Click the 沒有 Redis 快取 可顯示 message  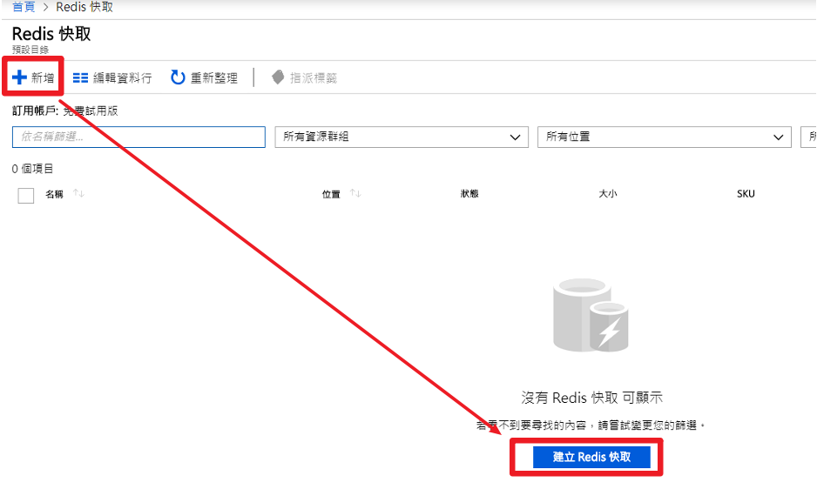point(592,398)
